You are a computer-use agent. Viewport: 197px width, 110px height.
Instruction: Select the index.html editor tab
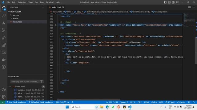point(56,7)
